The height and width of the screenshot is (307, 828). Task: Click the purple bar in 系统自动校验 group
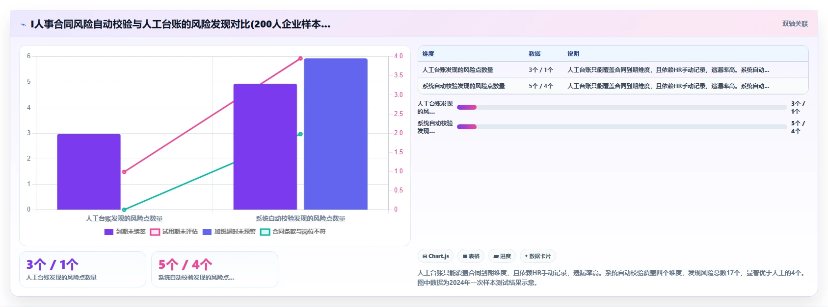coord(265,147)
